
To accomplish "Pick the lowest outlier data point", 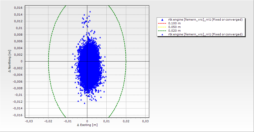I will pyautogui.click(x=84, y=103).
